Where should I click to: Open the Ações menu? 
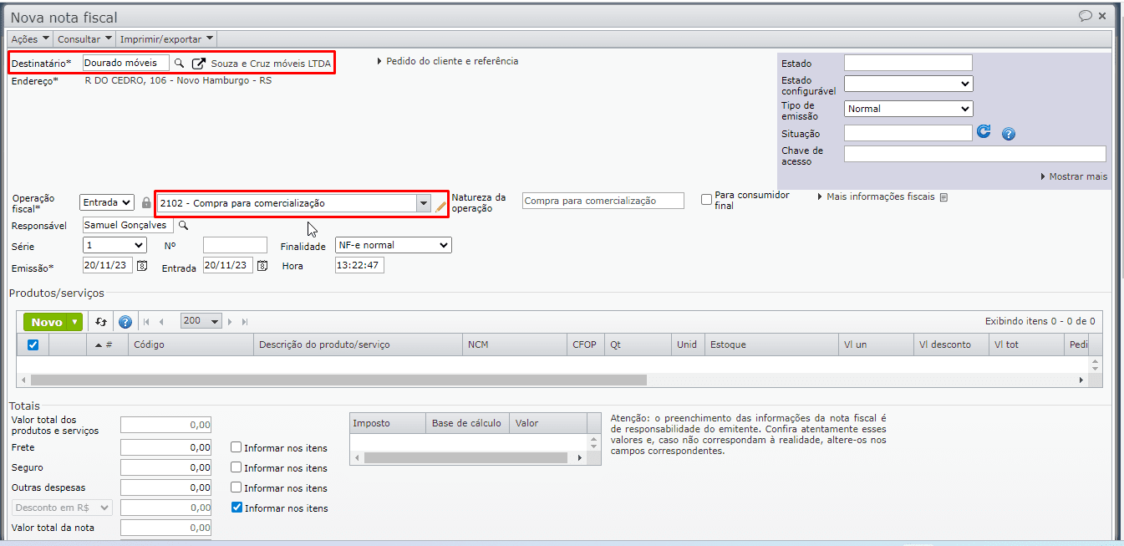tap(30, 38)
